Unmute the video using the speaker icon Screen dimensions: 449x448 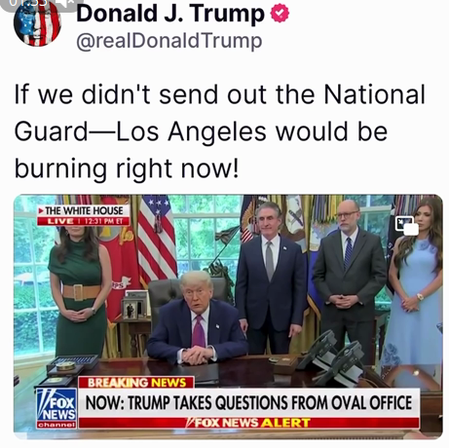pyautogui.click(x=68, y=3)
